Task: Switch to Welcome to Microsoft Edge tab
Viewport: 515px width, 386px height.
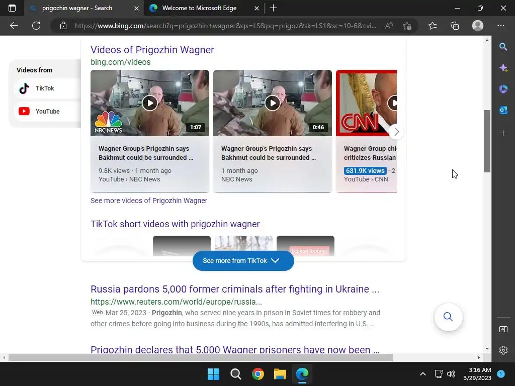Action: click(199, 8)
